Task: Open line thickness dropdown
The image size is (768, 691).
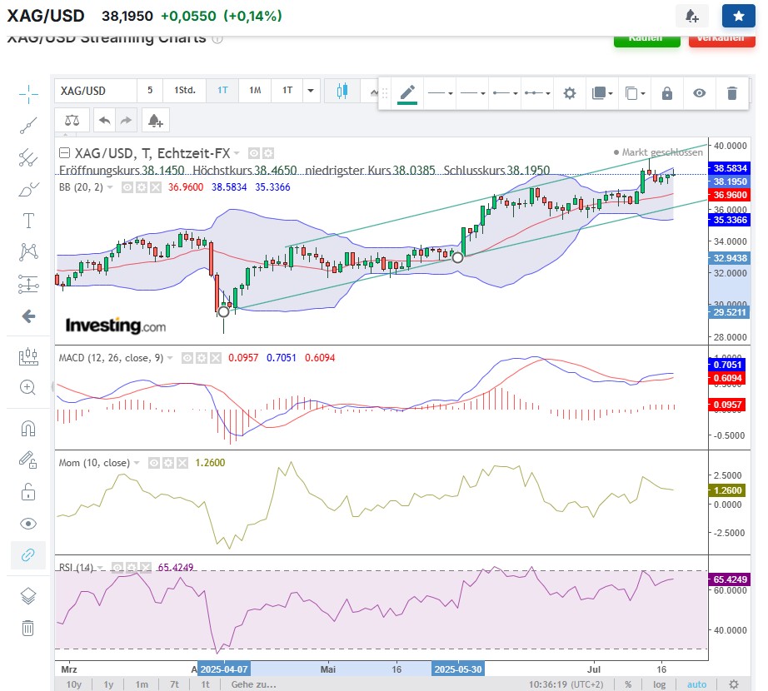Action: [x=472, y=93]
